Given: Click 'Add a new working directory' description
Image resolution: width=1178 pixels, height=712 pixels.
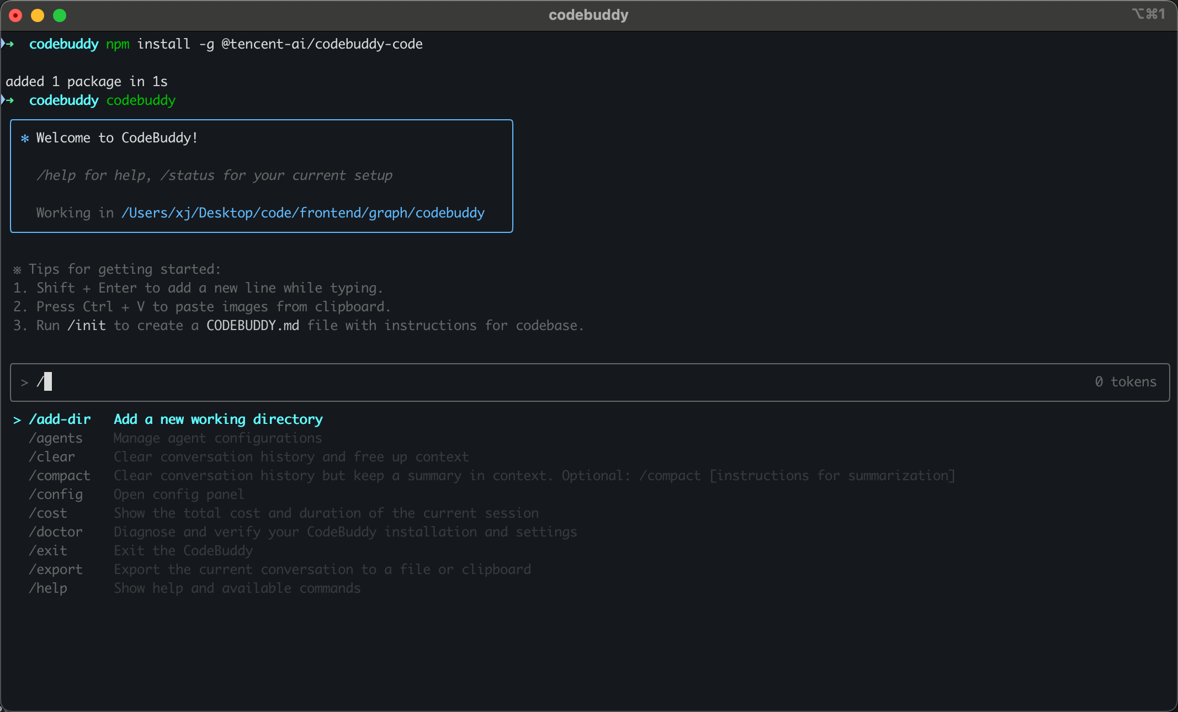Looking at the screenshot, I should [x=218, y=419].
